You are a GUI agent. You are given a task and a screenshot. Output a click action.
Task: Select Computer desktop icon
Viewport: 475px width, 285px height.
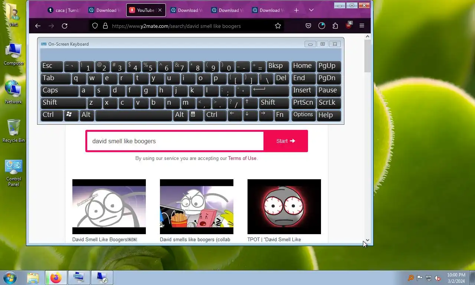(14, 54)
